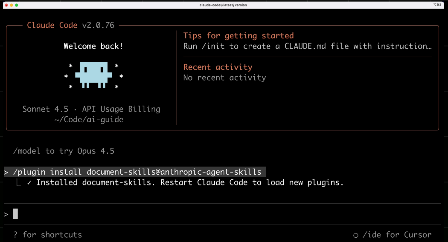The width and height of the screenshot is (448, 242).
Task: Click the No recent activity text
Action: click(x=224, y=78)
